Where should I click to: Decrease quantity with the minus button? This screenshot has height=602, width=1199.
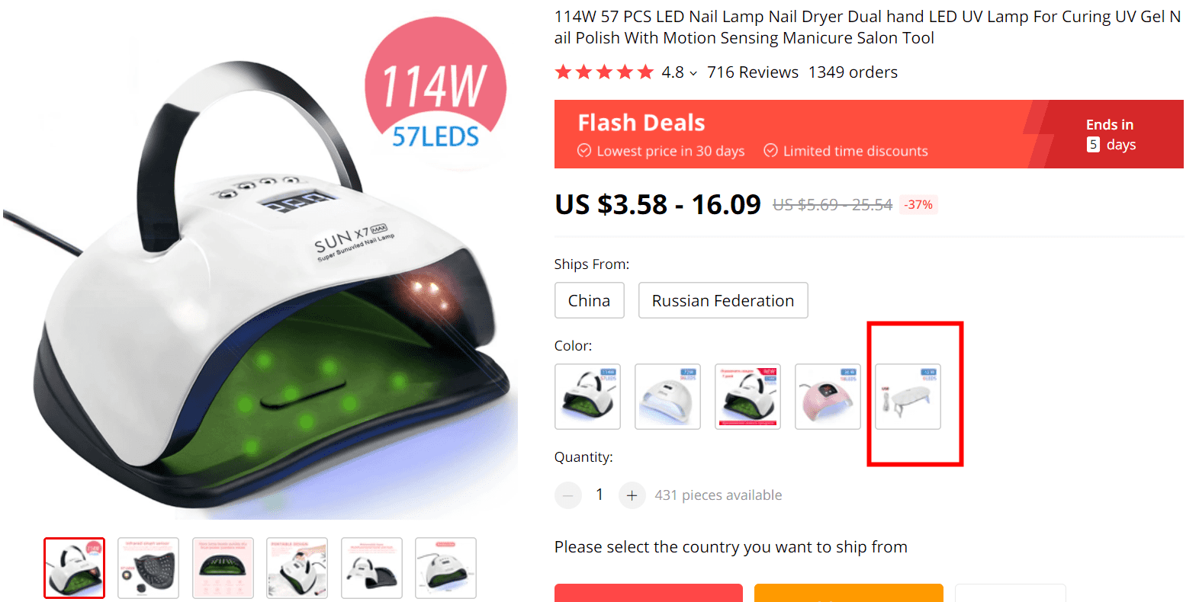point(567,495)
